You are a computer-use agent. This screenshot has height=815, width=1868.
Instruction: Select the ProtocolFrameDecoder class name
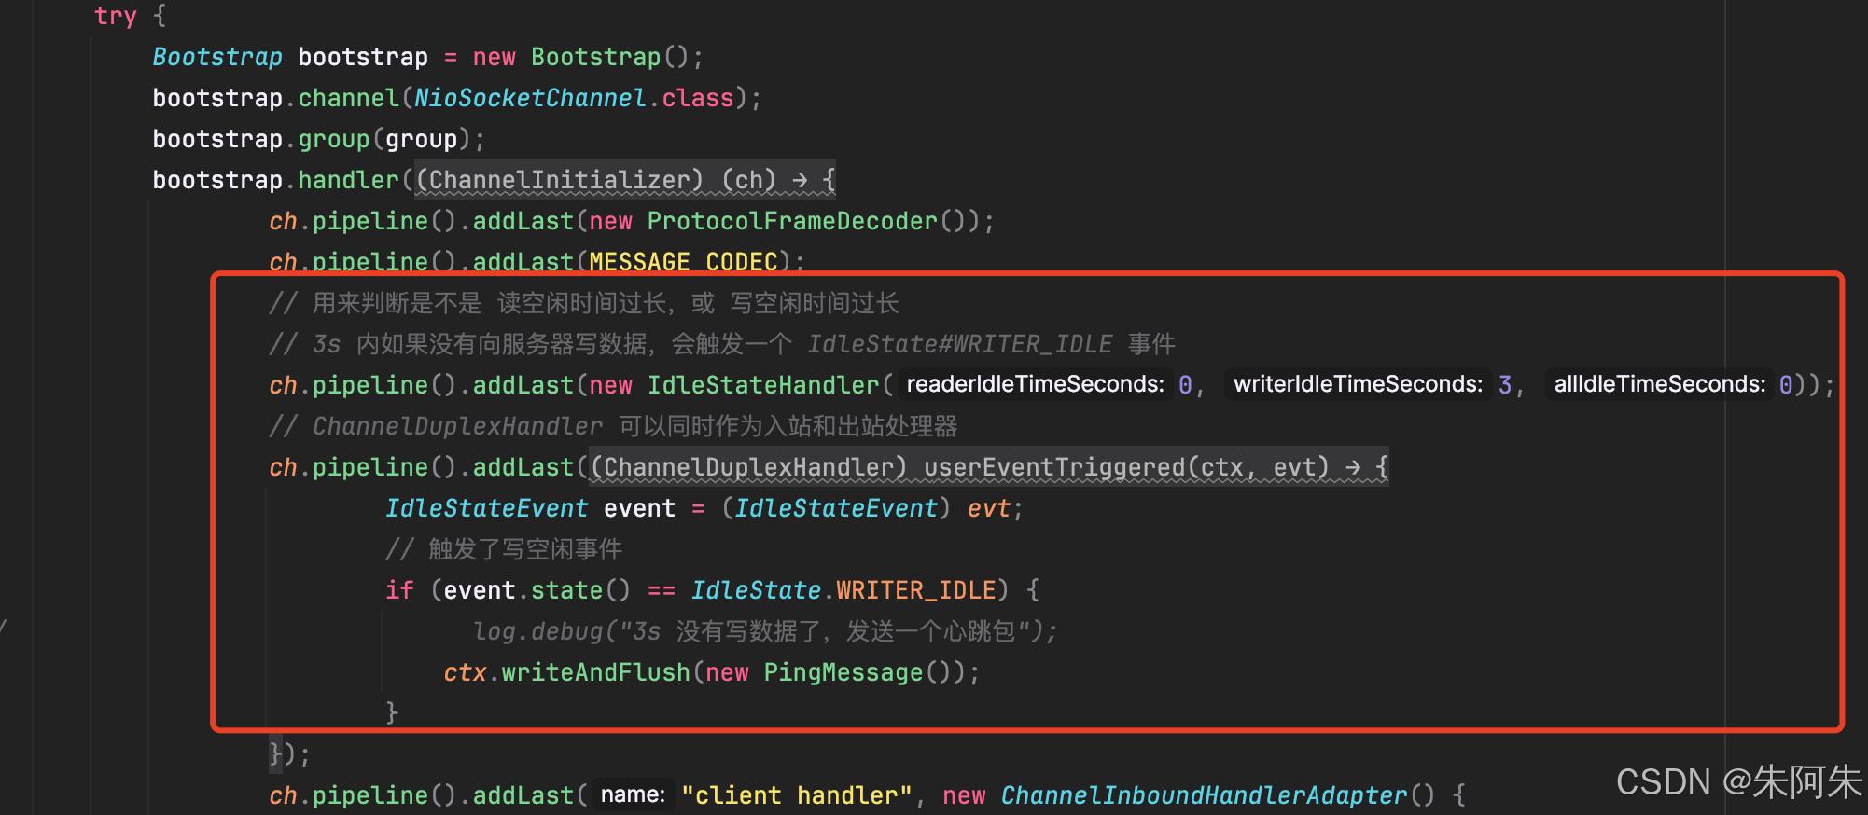click(792, 221)
